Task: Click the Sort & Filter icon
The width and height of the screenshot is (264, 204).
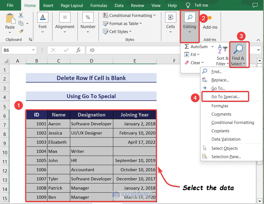Action: click(222, 49)
